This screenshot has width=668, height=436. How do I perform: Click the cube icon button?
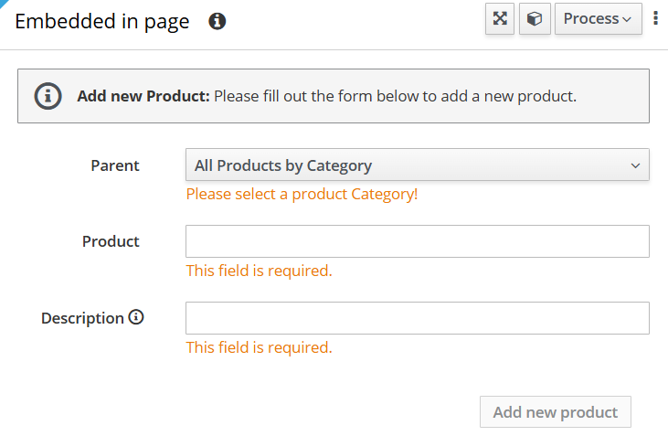click(535, 18)
